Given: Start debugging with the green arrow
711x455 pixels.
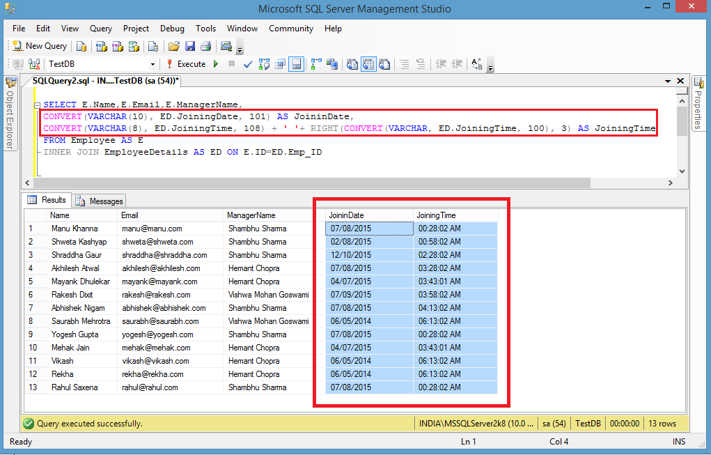Looking at the screenshot, I should point(216,64).
